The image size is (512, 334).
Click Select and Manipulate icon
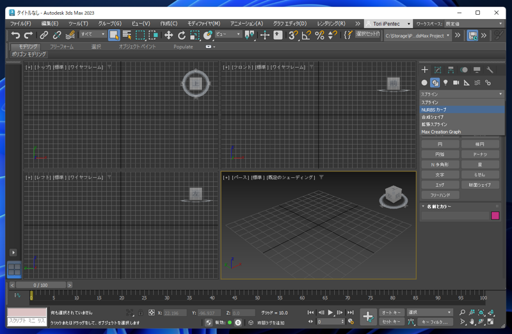tap(265, 35)
